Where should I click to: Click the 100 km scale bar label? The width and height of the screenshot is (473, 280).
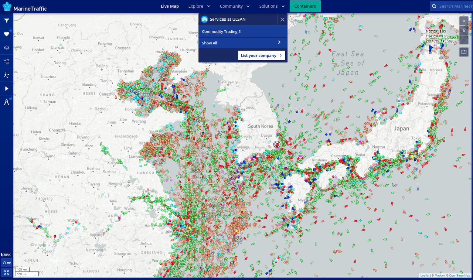(22, 270)
